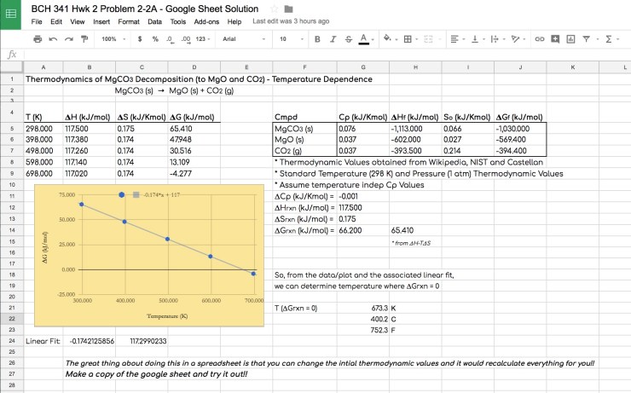Open the Format menu
This screenshot has height=393, width=631.
pos(129,21)
